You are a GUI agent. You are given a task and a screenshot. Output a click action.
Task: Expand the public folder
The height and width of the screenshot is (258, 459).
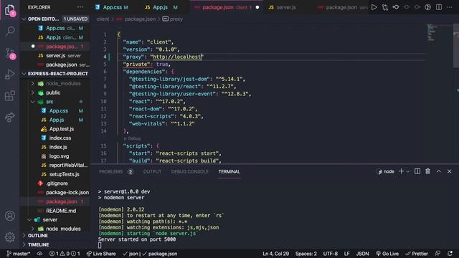(x=32, y=92)
